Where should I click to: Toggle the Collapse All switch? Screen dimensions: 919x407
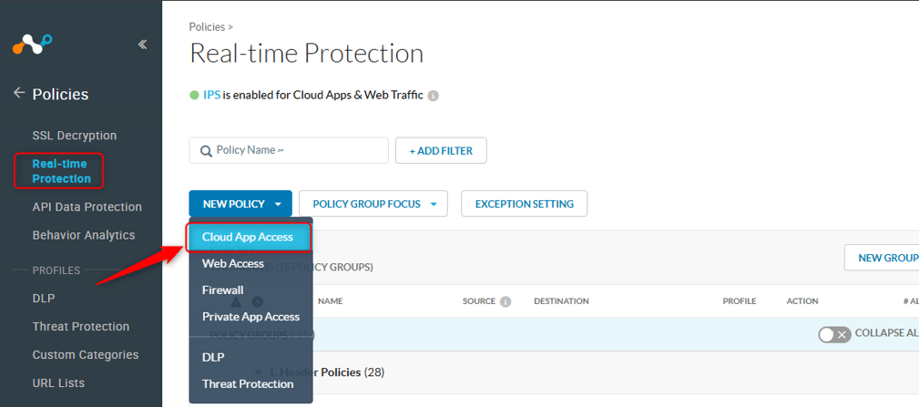click(833, 334)
